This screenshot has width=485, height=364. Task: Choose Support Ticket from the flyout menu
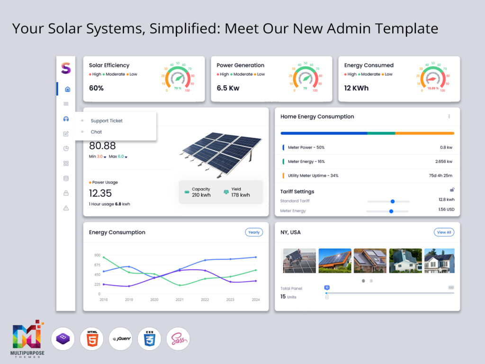[x=107, y=121]
